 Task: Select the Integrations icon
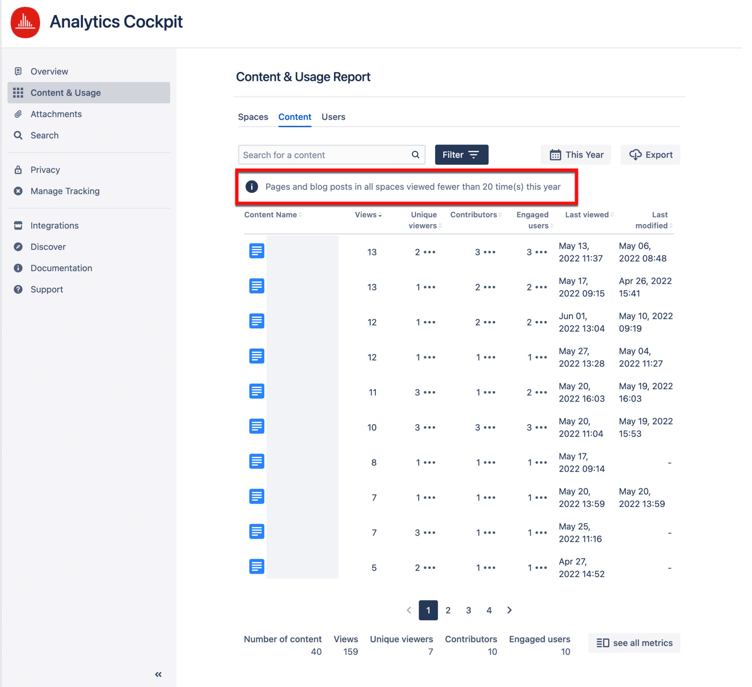18,225
